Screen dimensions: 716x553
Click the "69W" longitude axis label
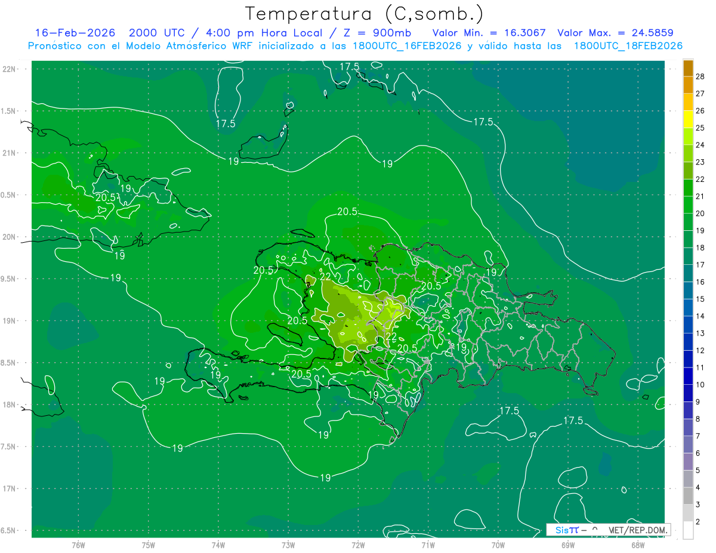pos(568,545)
